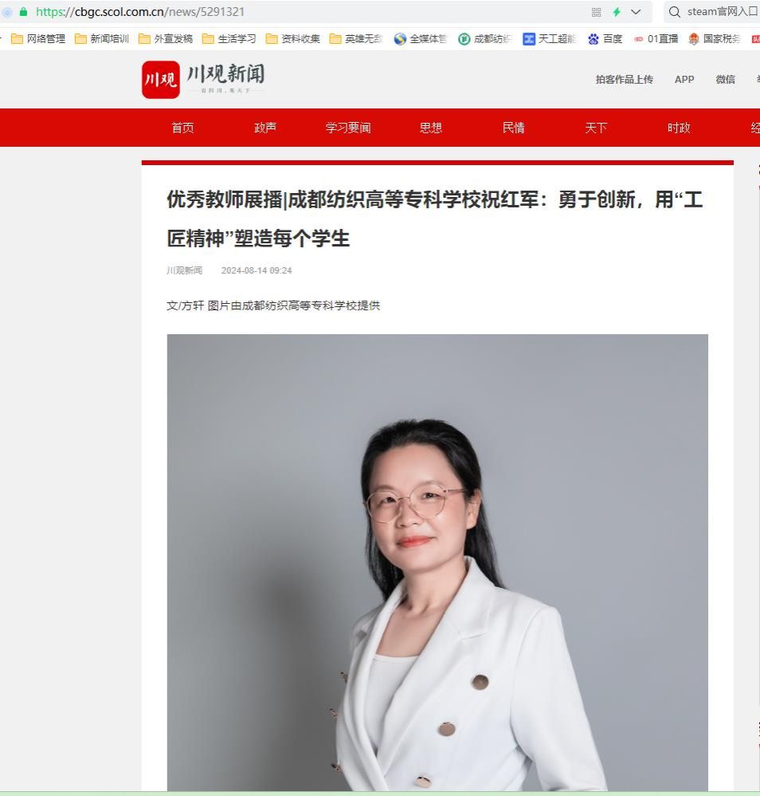Screen dimensions: 760x796
Task: Click the steam官网入口 search field
Action: pyautogui.click(x=712, y=12)
